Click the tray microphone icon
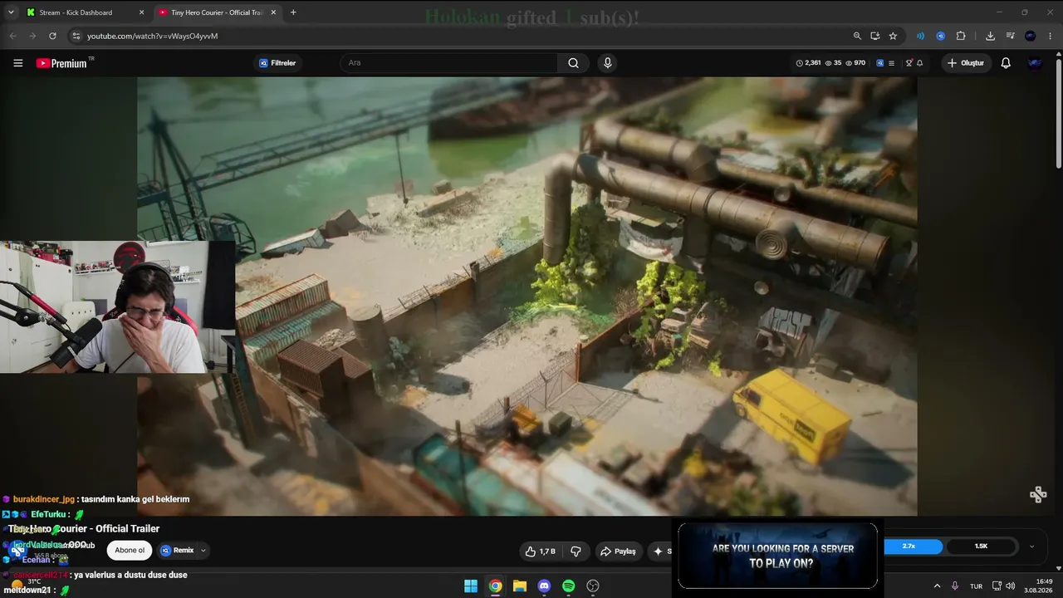This screenshot has height=598, width=1063. coord(955,586)
